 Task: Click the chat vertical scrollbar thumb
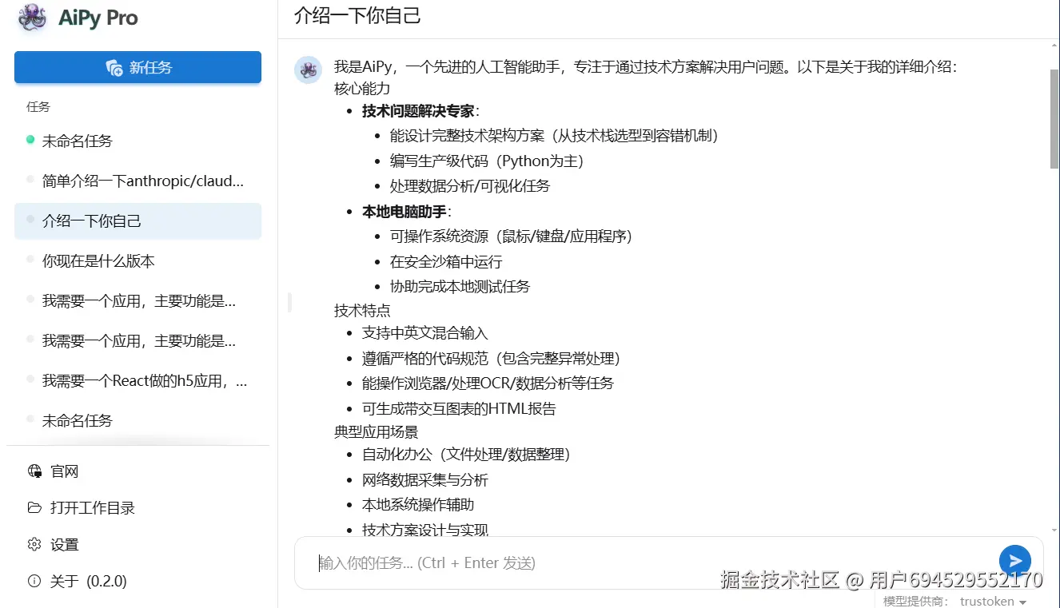(1054, 118)
